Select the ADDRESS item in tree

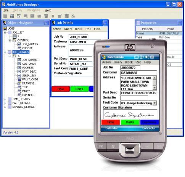pos(28,68)
